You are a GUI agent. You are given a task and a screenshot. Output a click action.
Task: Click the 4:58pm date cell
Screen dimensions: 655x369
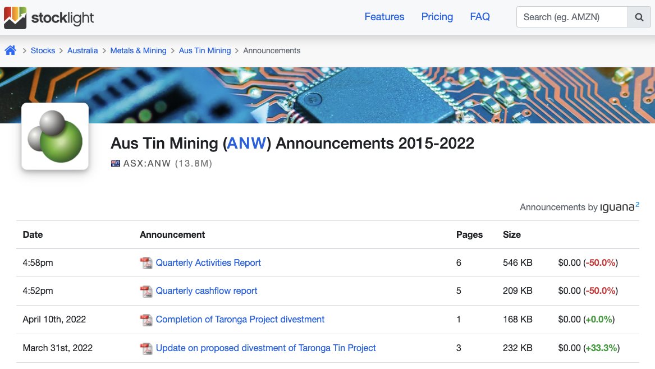[38, 263]
